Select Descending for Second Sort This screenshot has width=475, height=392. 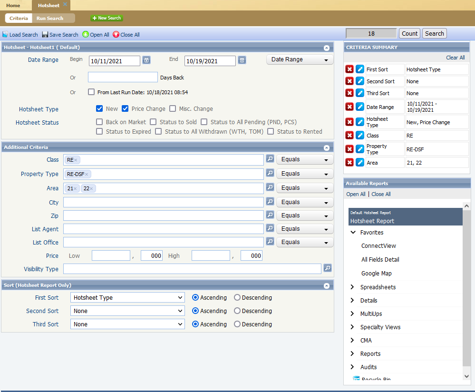tap(237, 311)
